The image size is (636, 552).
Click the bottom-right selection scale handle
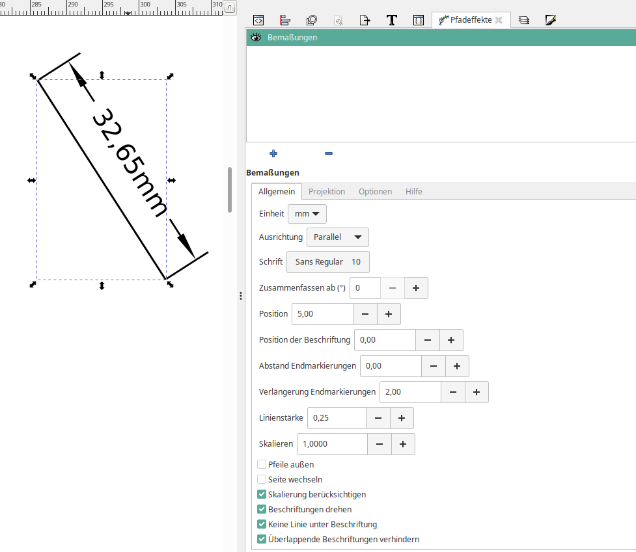(x=171, y=284)
